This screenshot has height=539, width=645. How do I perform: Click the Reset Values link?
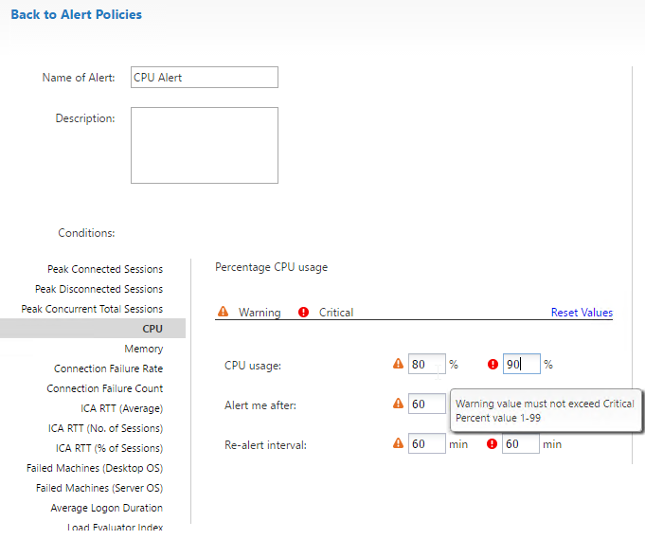[x=582, y=313]
